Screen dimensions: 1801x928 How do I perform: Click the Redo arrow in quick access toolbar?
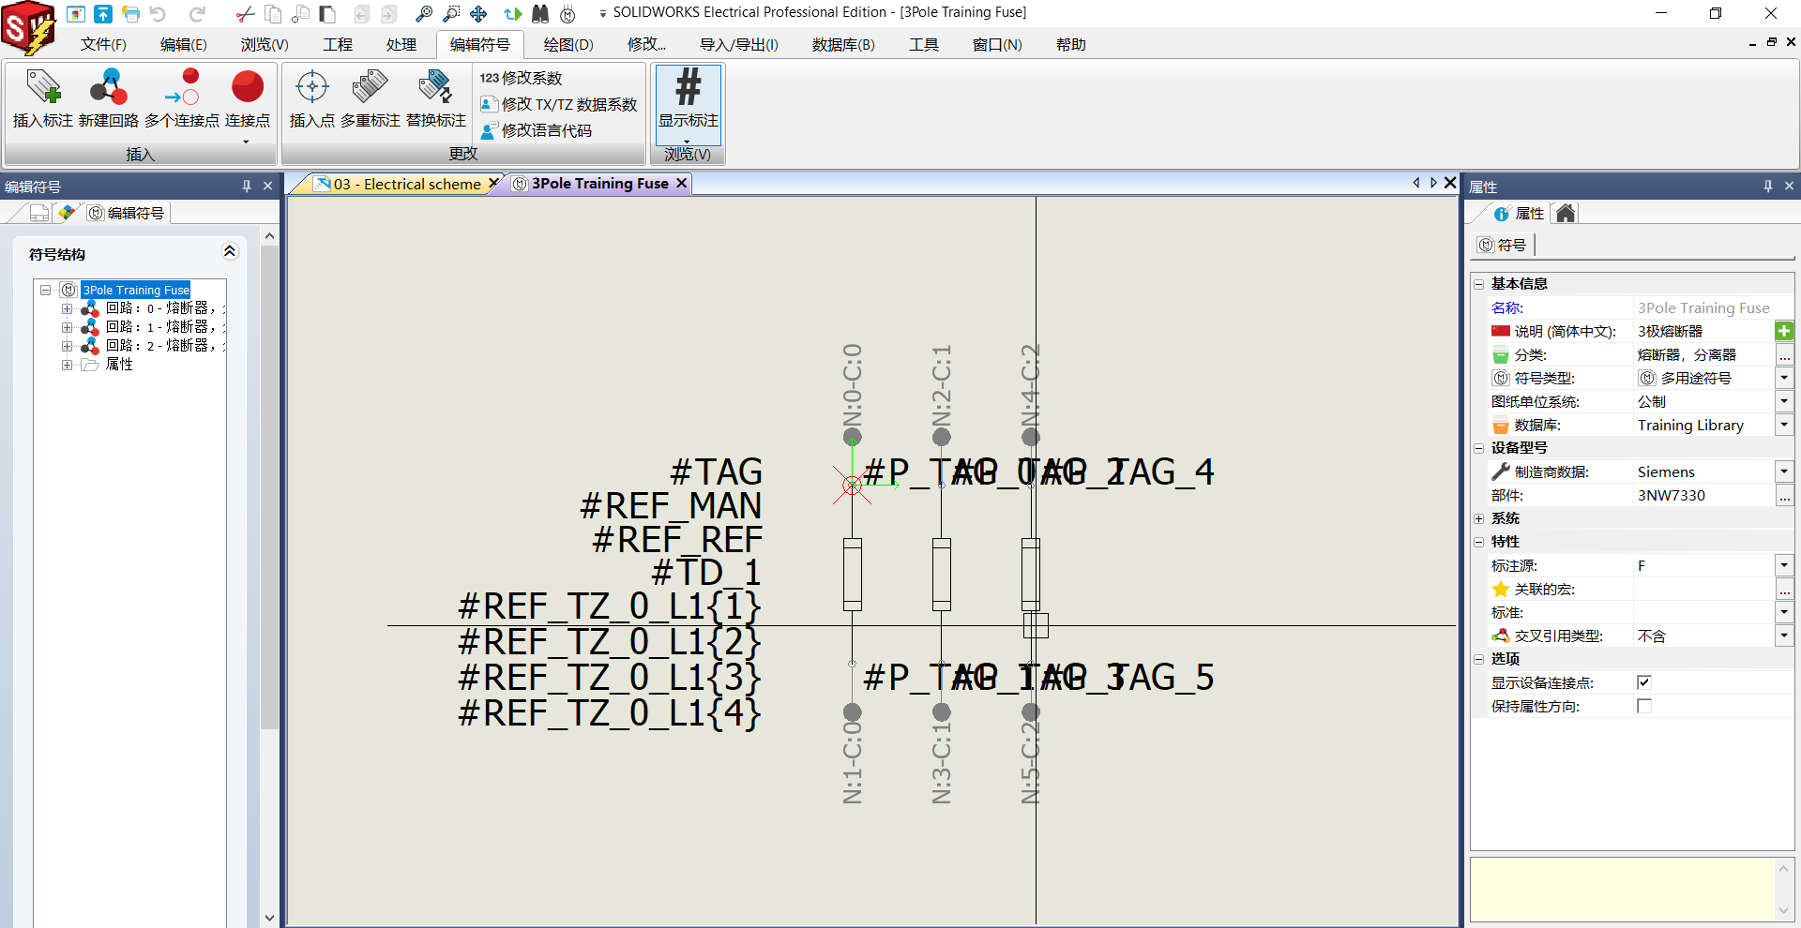(197, 13)
